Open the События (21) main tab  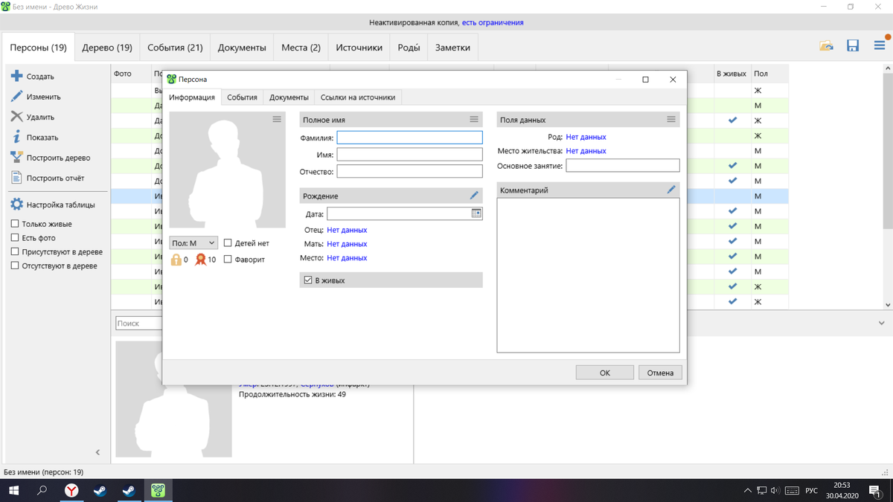point(175,48)
